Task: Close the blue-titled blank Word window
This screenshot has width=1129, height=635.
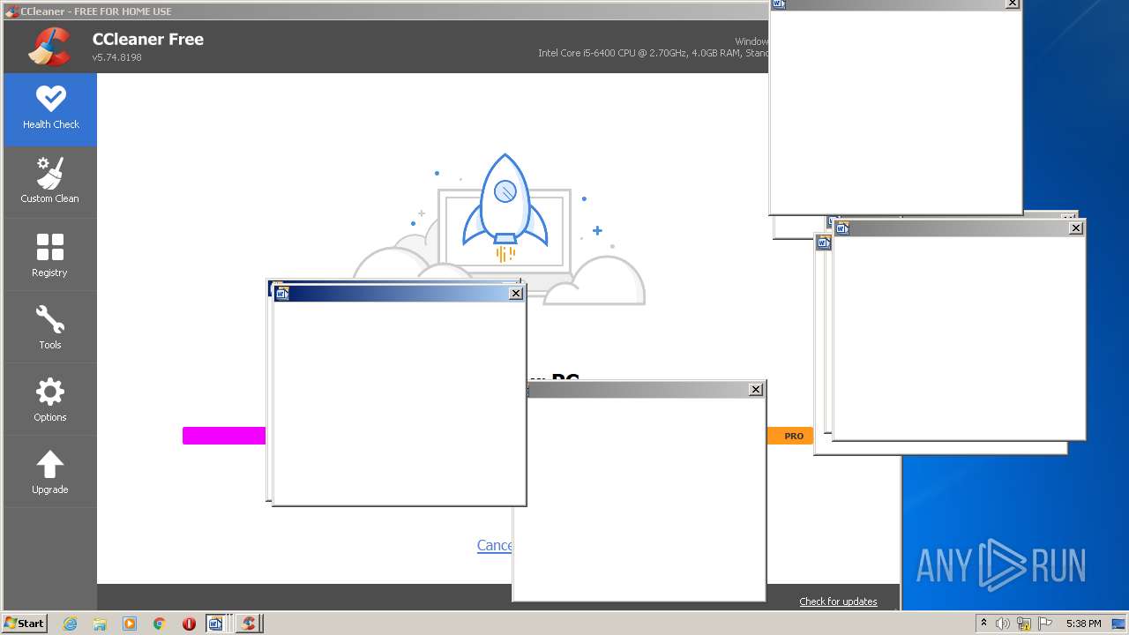Action: click(516, 294)
